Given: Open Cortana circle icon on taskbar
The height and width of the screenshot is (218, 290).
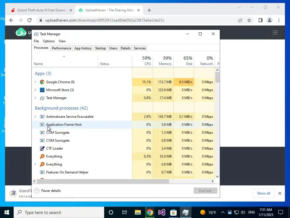Looking at the screenshot, I should 111,212.
